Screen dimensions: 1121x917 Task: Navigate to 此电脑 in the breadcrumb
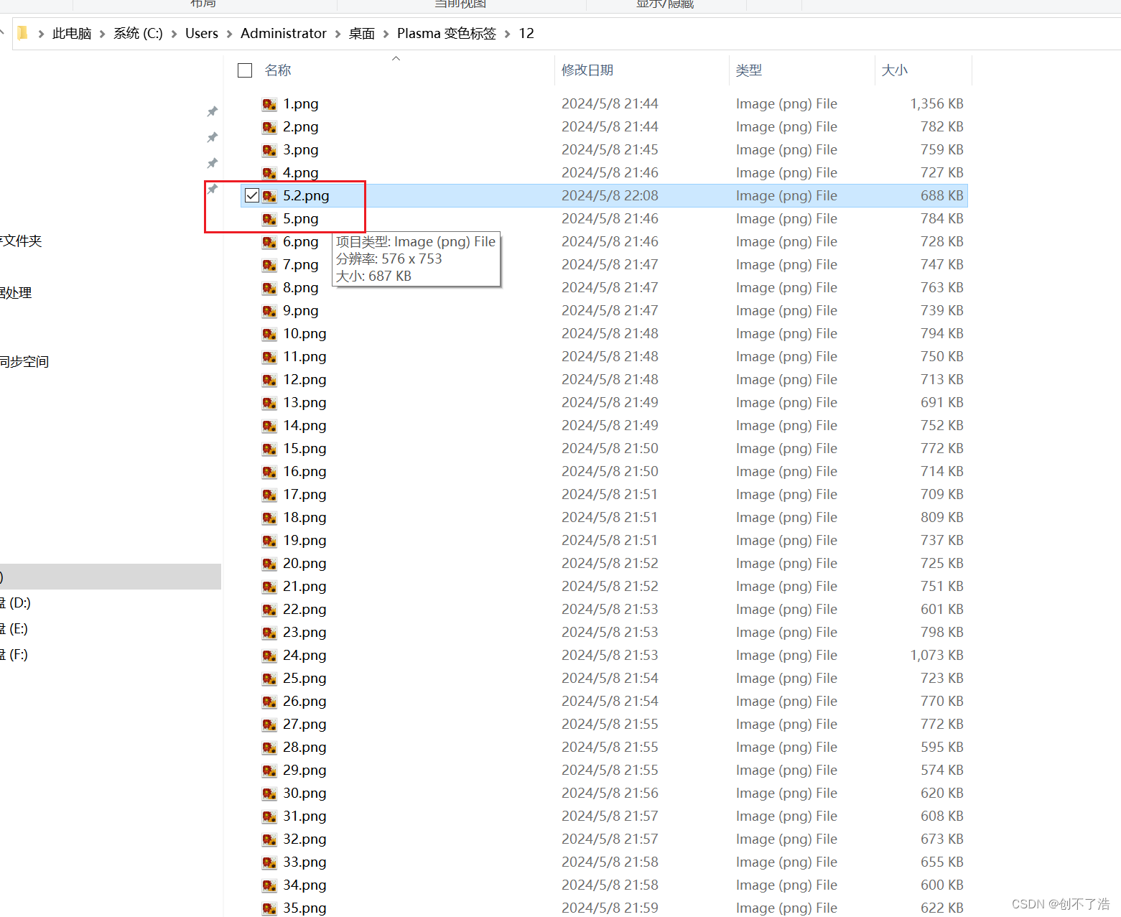coord(72,34)
